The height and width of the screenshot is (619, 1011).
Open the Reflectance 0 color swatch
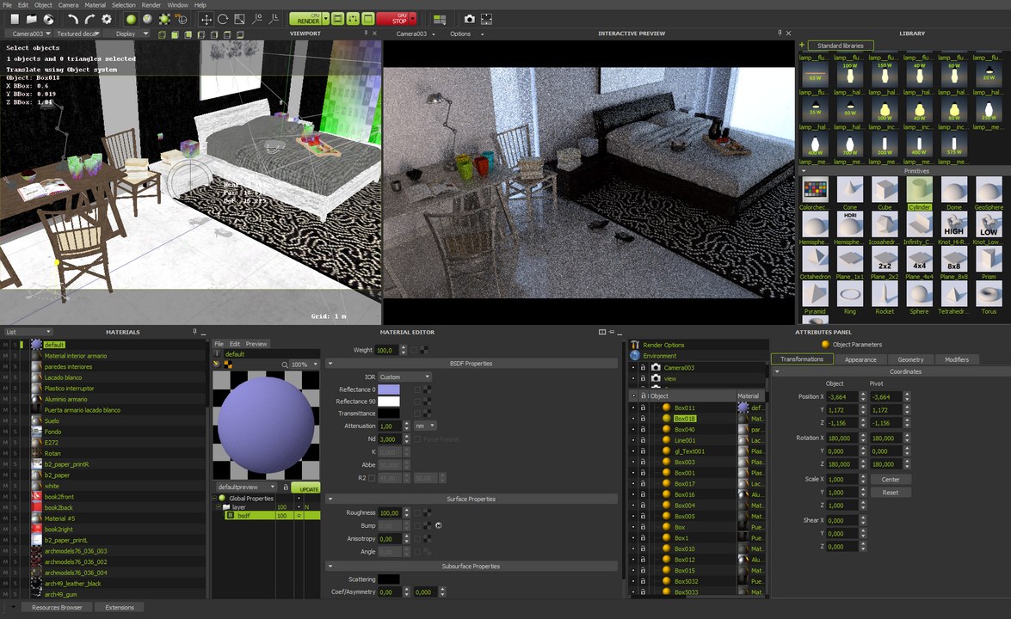[x=389, y=390]
